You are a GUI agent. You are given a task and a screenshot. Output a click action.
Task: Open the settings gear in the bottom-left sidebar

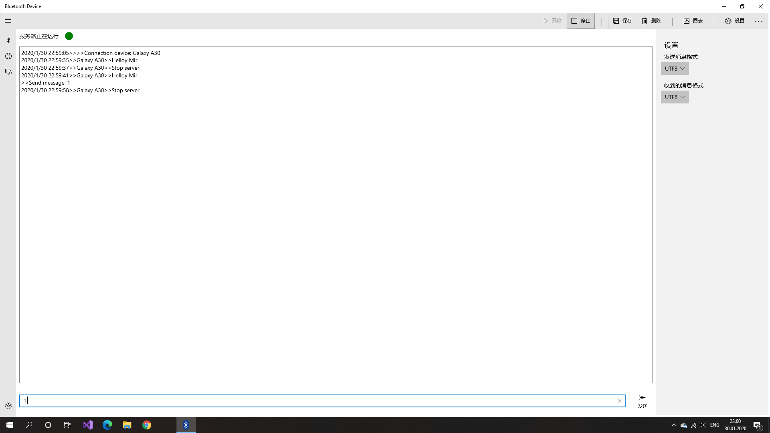pyautogui.click(x=8, y=406)
